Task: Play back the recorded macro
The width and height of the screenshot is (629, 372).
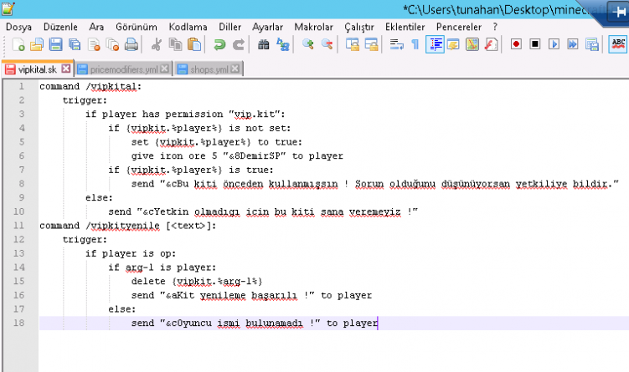Action: click(x=554, y=44)
